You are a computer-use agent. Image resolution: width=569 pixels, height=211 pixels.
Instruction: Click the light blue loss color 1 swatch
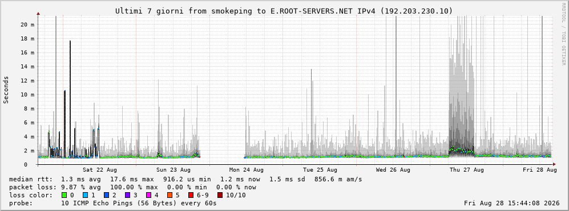[x=86, y=195]
